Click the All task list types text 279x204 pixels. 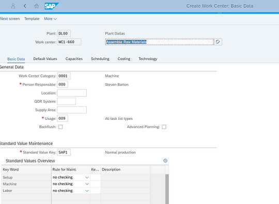point(119,118)
